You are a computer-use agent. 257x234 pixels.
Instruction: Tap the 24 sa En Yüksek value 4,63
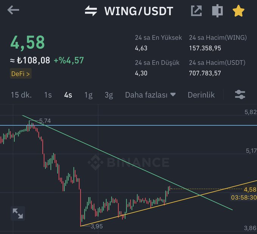coord(141,48)
